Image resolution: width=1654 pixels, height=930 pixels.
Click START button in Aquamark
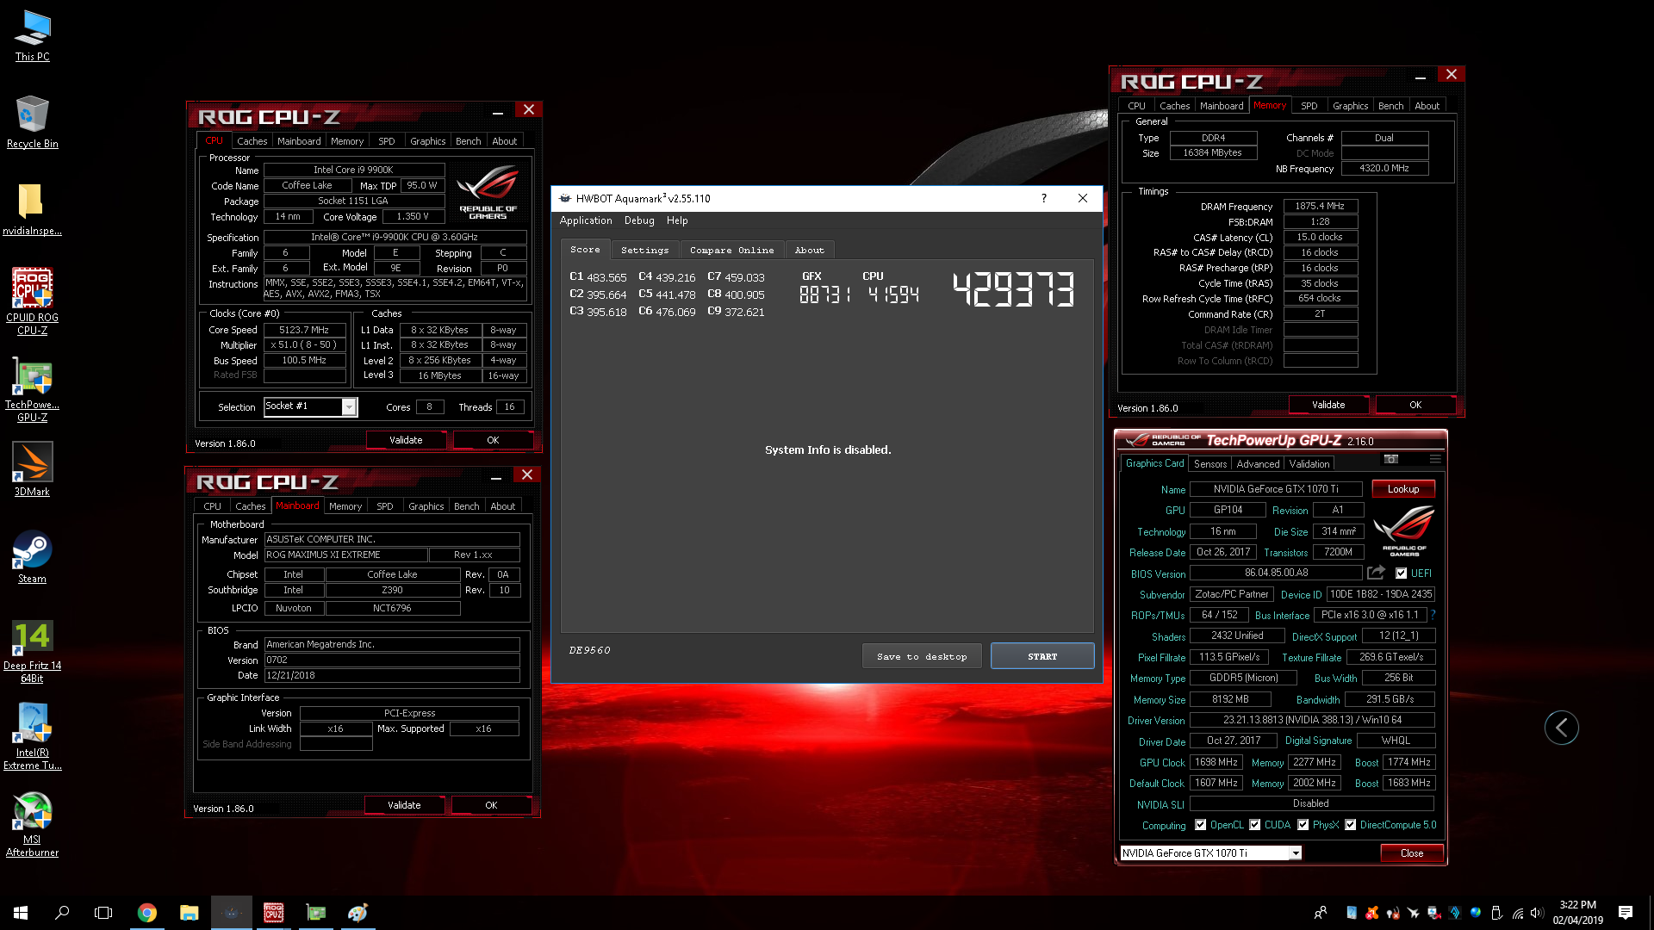tap(1042, 656)
